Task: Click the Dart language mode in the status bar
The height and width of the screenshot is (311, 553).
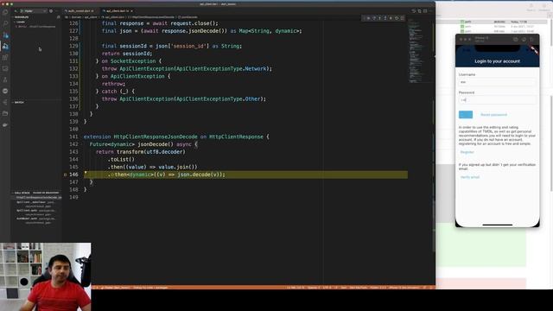Action: tap(344, 288)
